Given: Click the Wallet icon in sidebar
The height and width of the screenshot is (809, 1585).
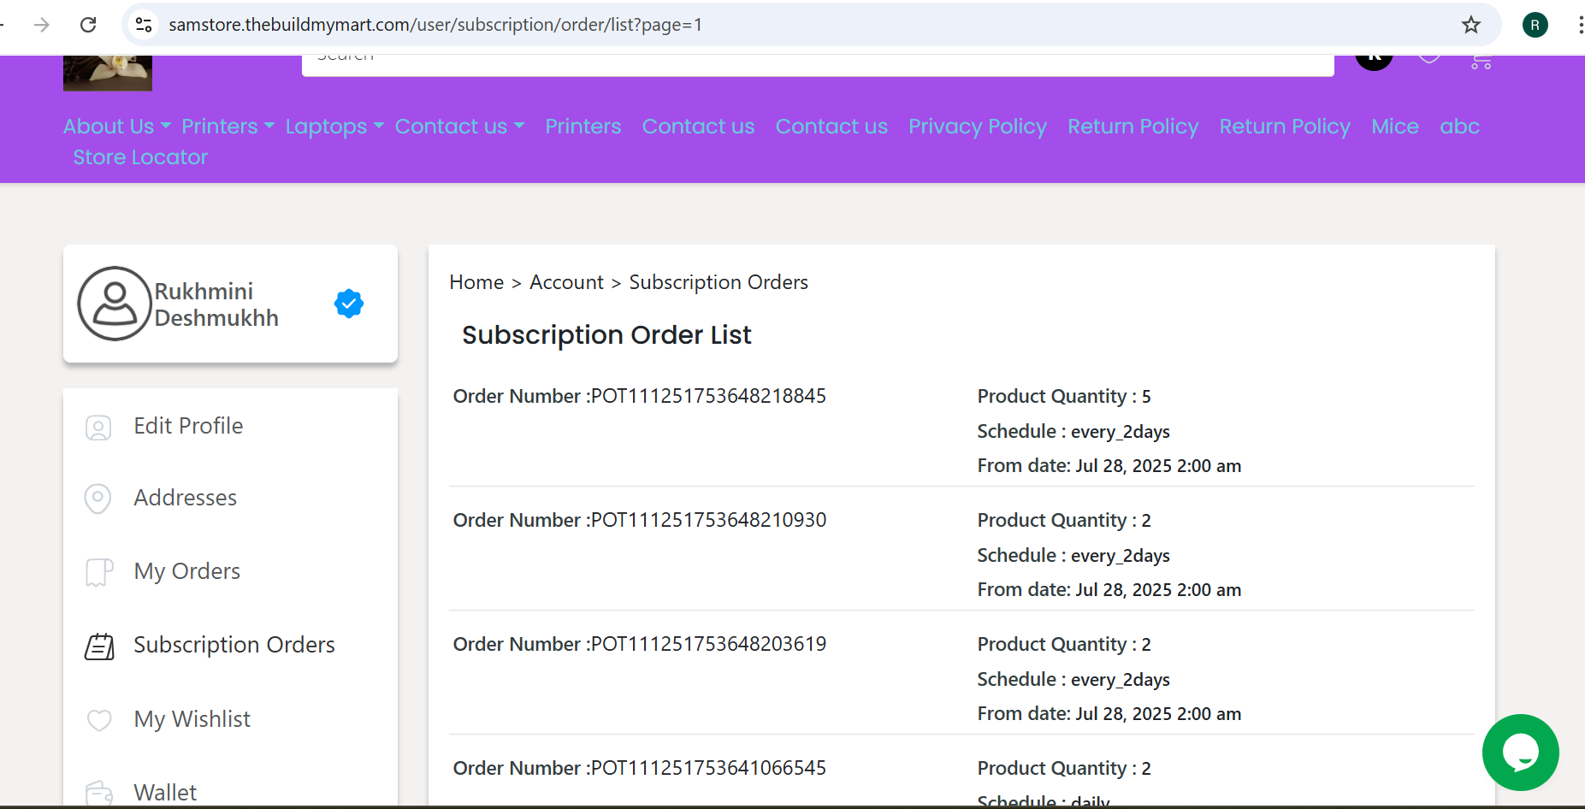Looking at the screenshot, I should click(x=99, y=794).
